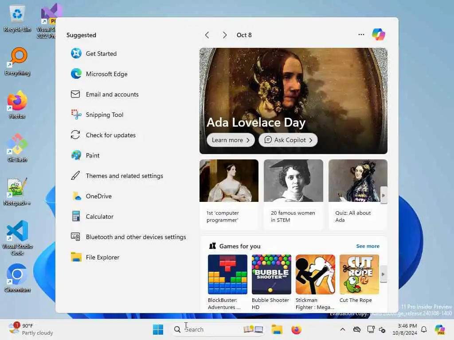454x340 pixels.
Task: Click See more games link
Action: tap(368, 246)
